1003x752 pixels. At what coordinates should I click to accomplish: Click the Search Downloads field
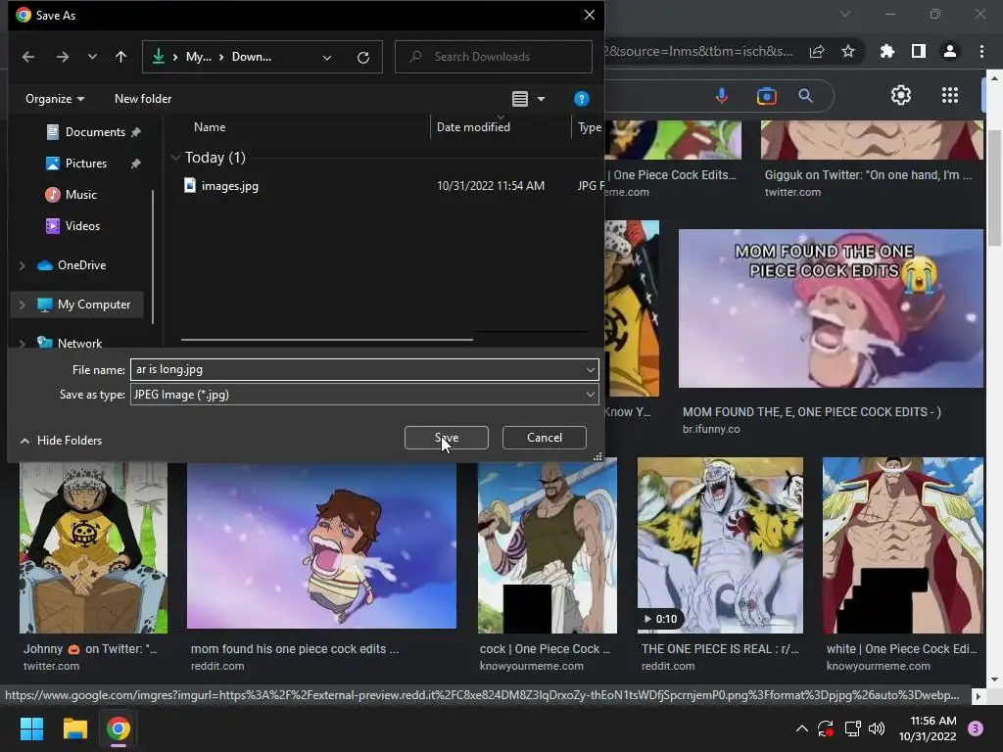point(494,57)
